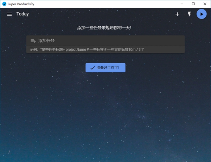The width and height of the screenshot is (211, 162).
Task: Click the 添加一些任务来规划你的一天! heading text
Action: coord(104,28)
